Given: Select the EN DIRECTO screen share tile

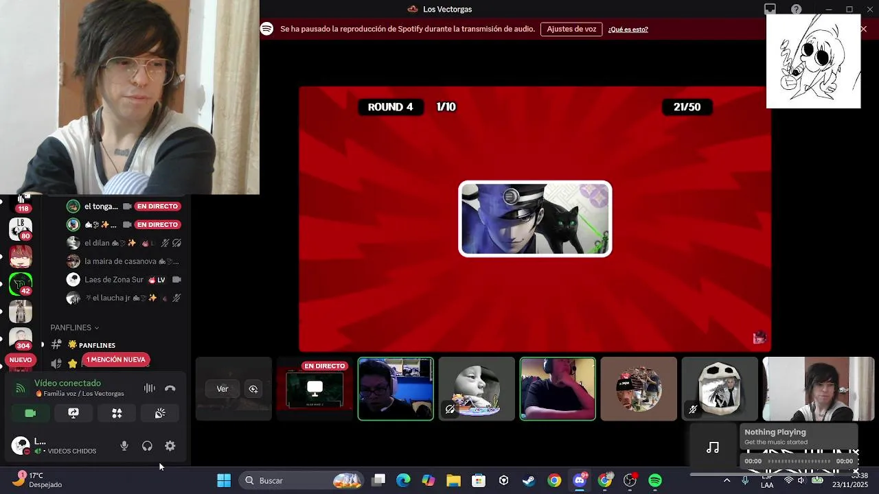Looking at the screenshot, I should tap(315, 388).
